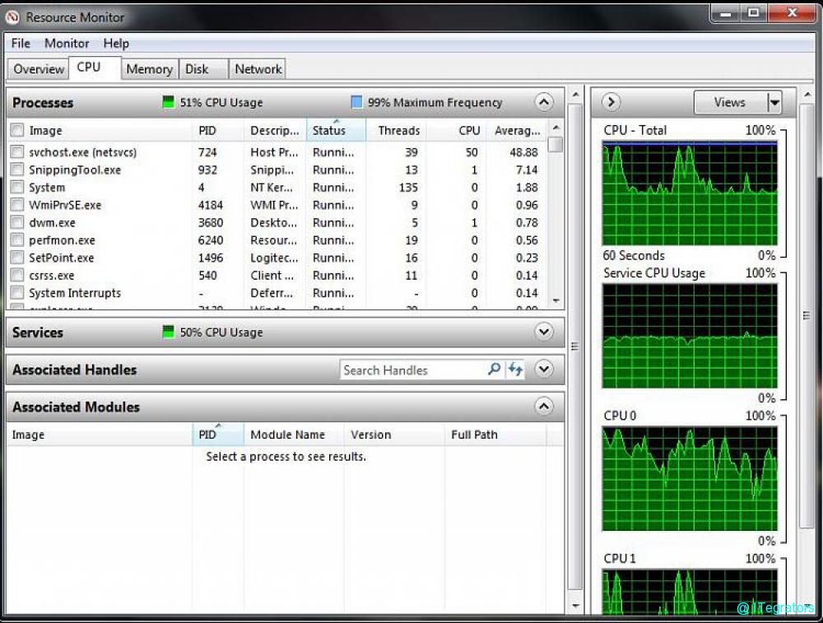The width and height of the screenshot is (823, 623).
Task: Click the process list scroll-down arrow
Action: [556, 300]
